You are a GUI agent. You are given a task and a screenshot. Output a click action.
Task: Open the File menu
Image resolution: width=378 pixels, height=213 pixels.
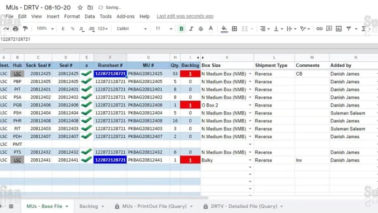click(9, 16)
